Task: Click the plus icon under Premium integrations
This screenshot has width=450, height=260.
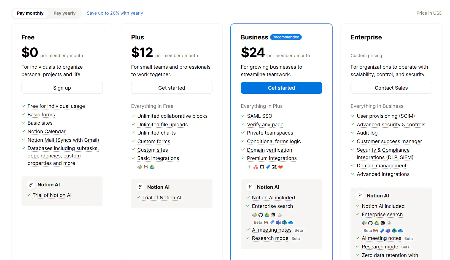Action: 250,167
